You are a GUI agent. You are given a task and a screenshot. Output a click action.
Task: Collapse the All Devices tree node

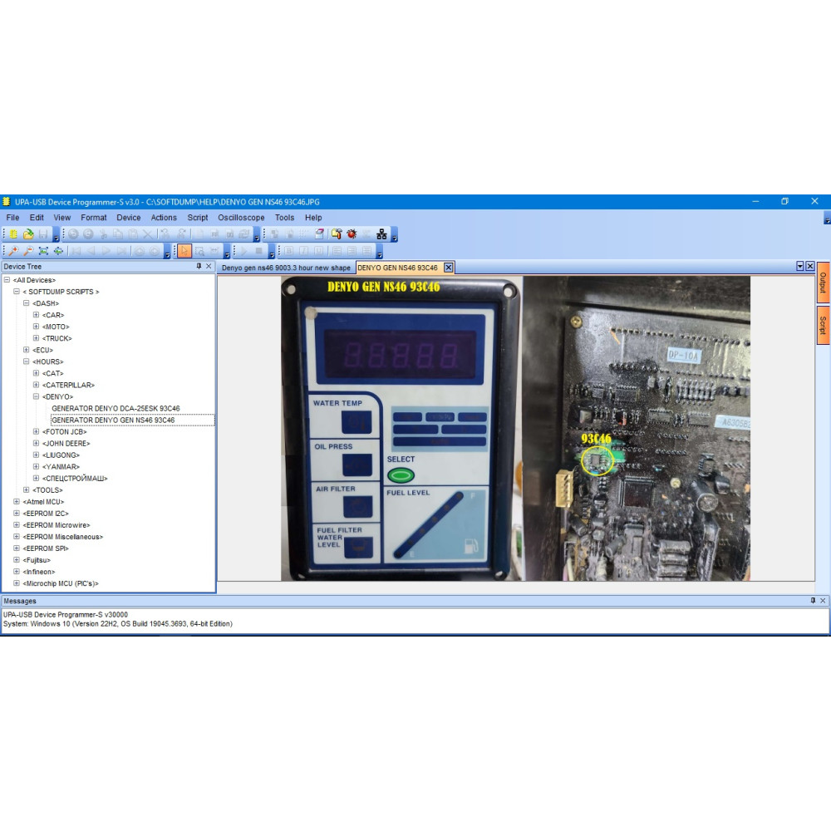coord(7,280)
